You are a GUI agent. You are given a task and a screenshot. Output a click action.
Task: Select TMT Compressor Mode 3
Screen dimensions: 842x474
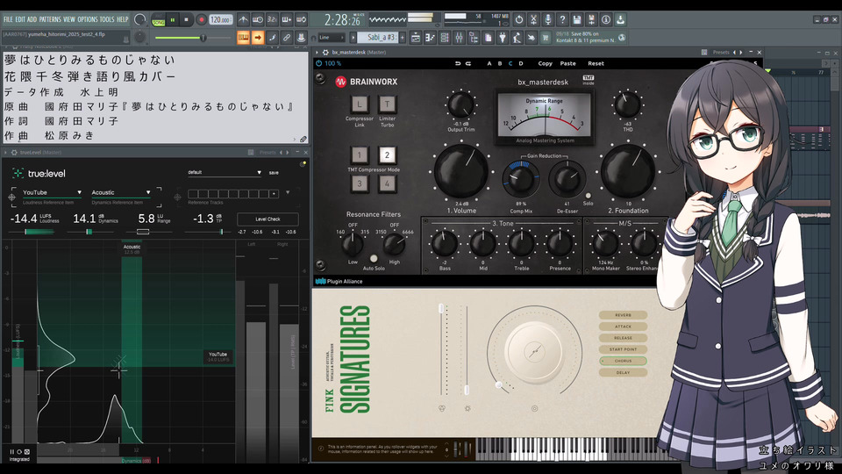pos(360,183)
